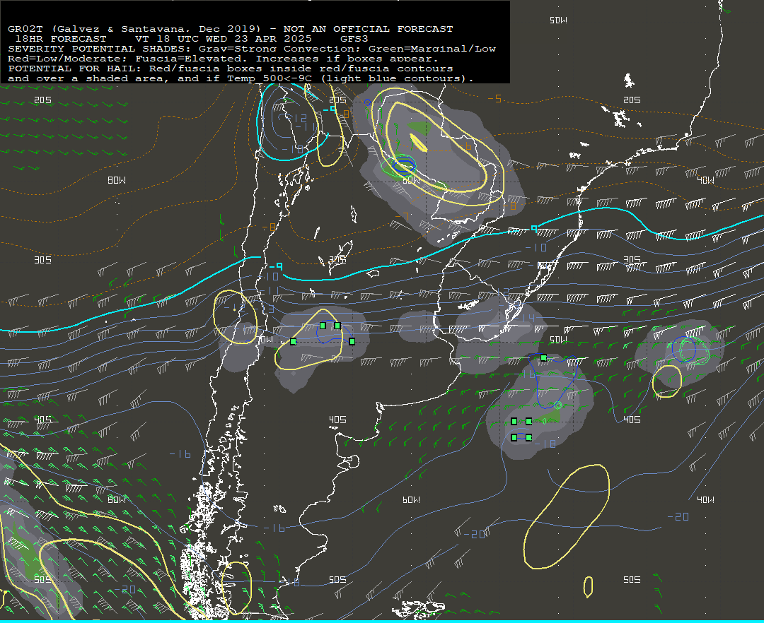Click the westernmost "20S" latitude label
This screenshot has width=764, height=623.
tap(43, 100)
